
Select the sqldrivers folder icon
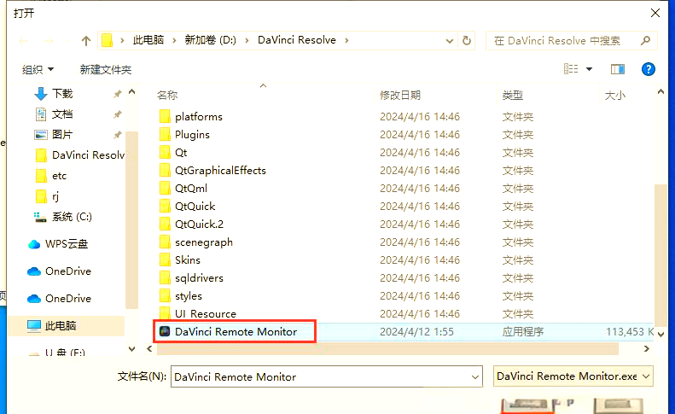165,278
